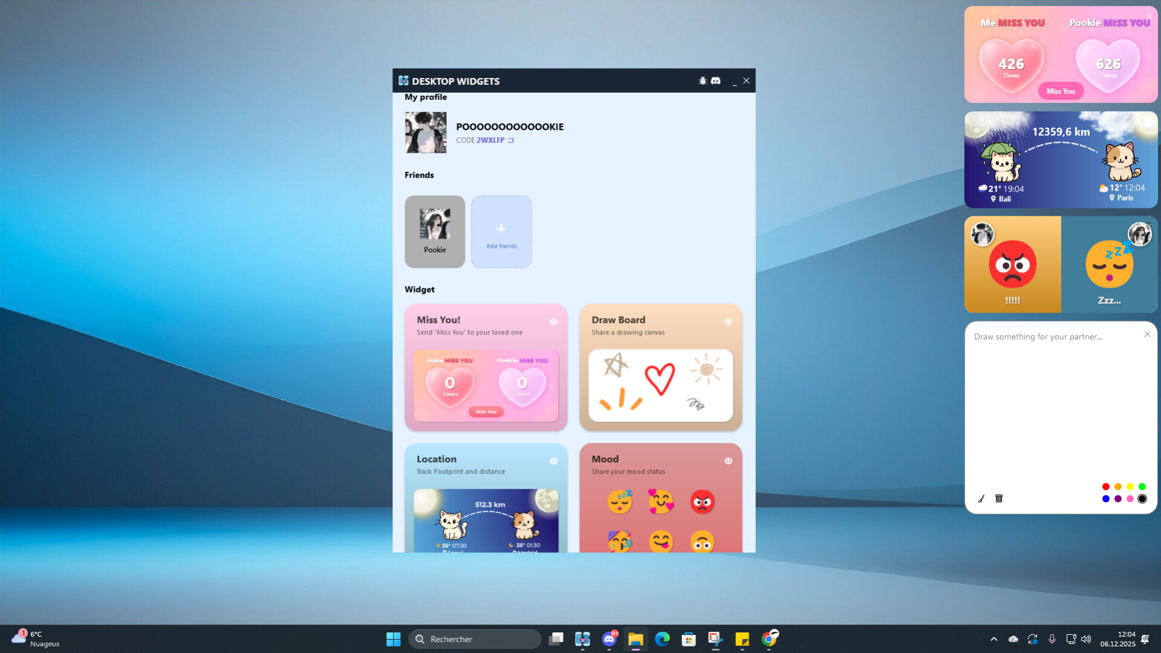Click the angry face emoji in Mood widget
The width and height of the screenshot is (1161, 653).
[703, 502]
